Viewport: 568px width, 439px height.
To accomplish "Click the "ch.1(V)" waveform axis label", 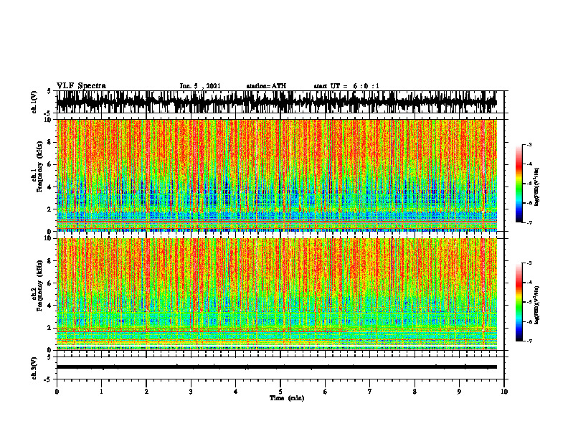I will (x=34, y=102).
